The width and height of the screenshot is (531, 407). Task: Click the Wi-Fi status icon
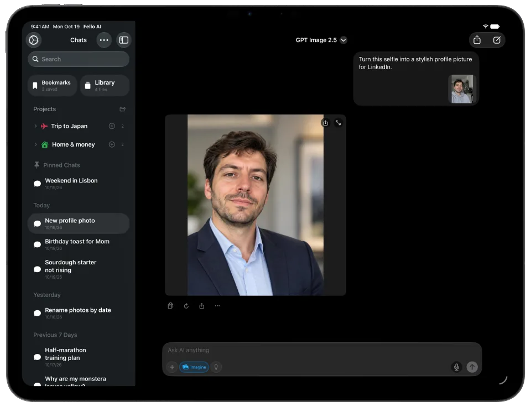point(486,27)
